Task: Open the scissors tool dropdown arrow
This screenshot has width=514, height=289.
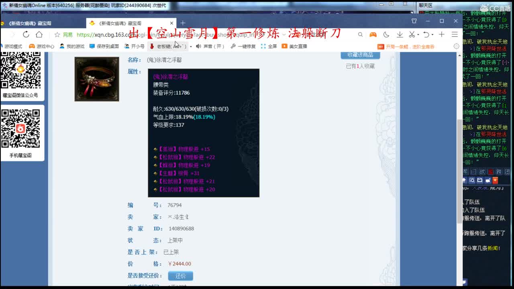Action: (x=418, y=35)
